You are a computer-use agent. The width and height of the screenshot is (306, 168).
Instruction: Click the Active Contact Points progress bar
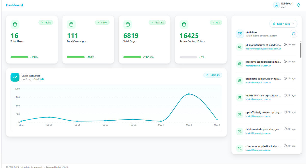(x=188, y=57)
